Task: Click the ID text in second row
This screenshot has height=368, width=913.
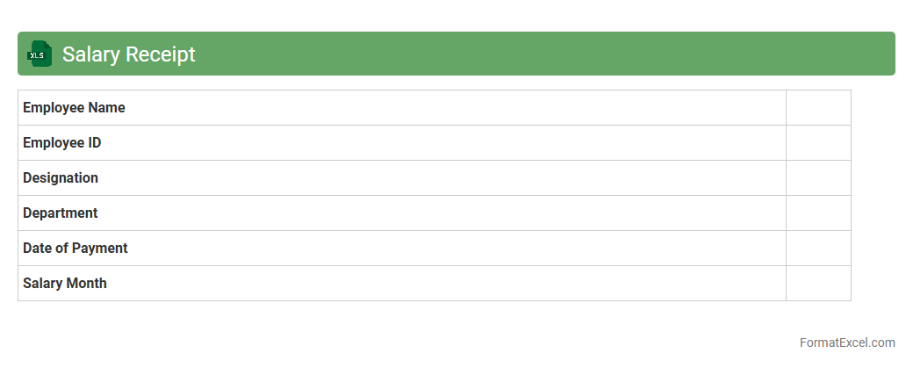Action: 93,143
